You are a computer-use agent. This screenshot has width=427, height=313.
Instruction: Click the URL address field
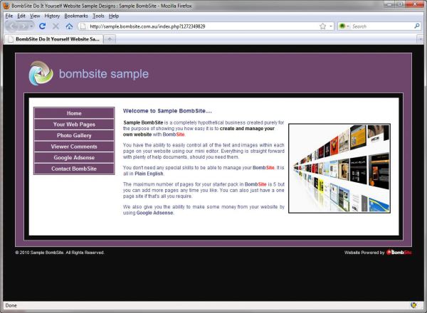(203, 26)
